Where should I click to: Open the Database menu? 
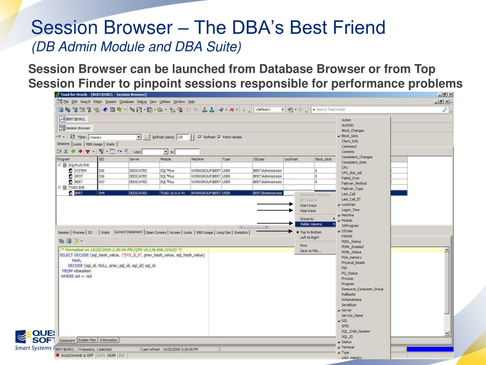(x=126, y=102)
